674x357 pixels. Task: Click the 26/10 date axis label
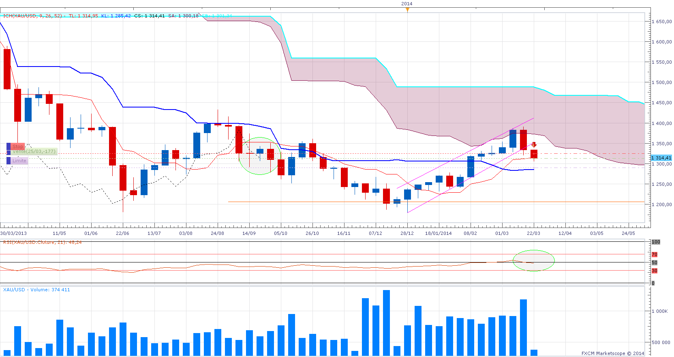pos(312,233)
